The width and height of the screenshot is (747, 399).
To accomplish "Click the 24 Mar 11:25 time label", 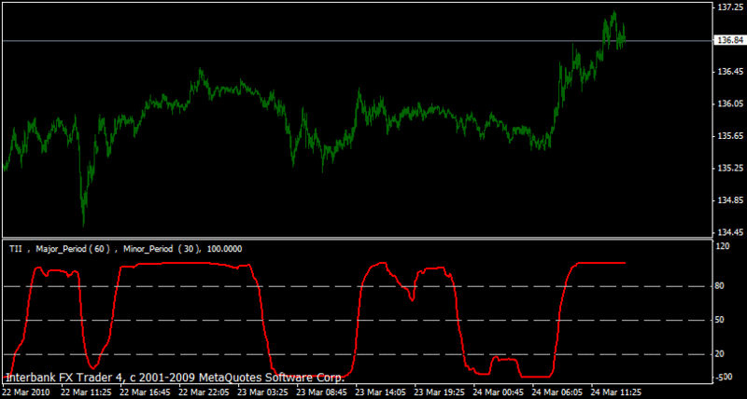I will pos(616,392).
